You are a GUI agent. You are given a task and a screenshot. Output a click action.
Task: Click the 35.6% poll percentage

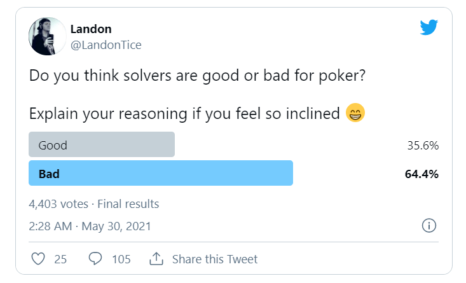[423, 146]
